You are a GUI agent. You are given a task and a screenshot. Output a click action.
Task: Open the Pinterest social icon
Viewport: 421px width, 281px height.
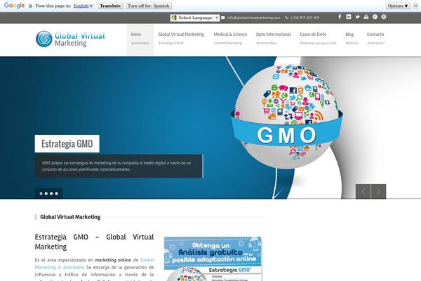point(384,17)
